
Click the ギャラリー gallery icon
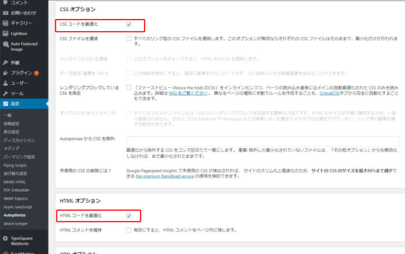(x=5, y=23)
